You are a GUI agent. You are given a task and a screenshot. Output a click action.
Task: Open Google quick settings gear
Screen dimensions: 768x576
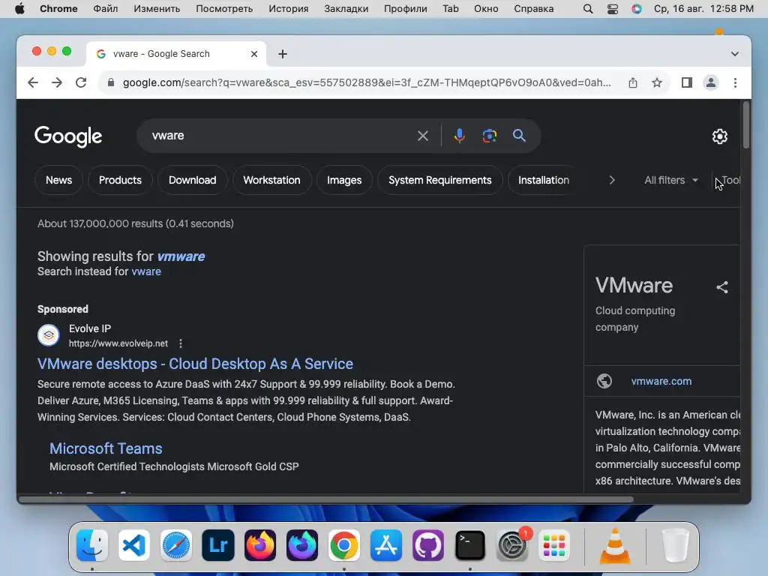point(719,136)
